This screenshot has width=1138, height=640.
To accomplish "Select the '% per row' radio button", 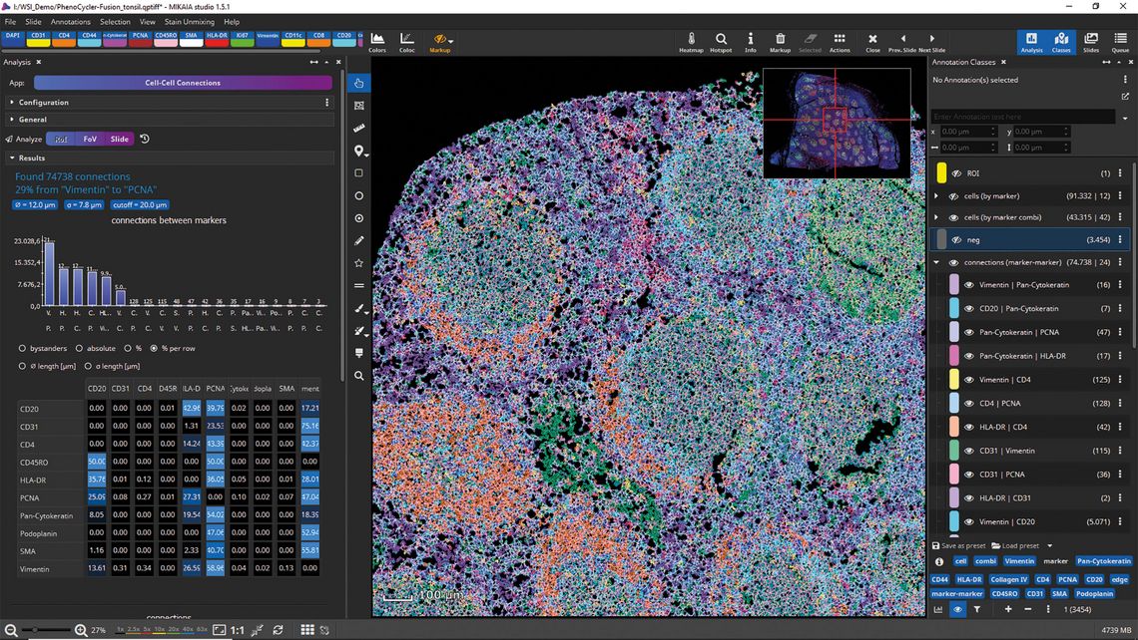I will (154, 349).
